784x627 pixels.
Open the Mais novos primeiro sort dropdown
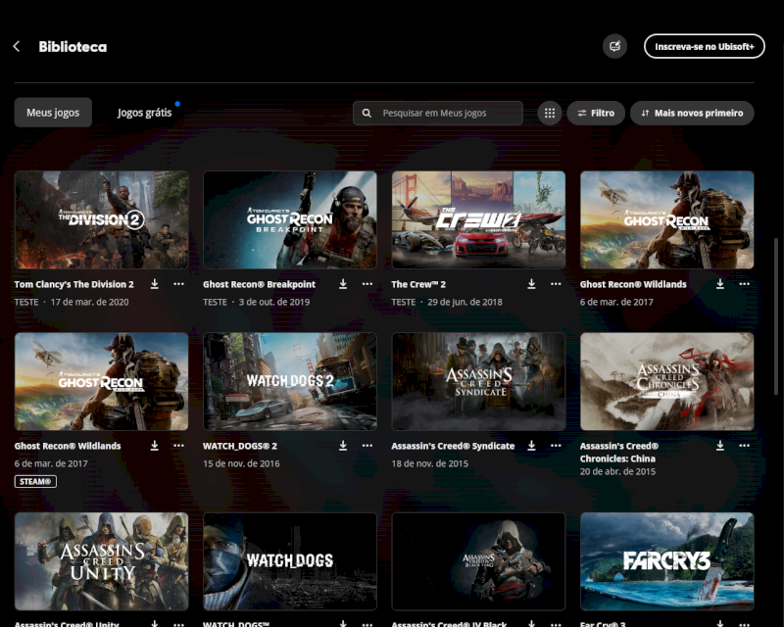click(x=692, y=113)
